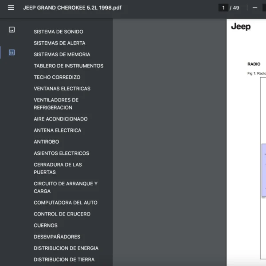Image resolution: width=266 pixels, height=266 pixels.
Task: Jump to AIRE ACONDICIONADO section
Action: point(61,119)
